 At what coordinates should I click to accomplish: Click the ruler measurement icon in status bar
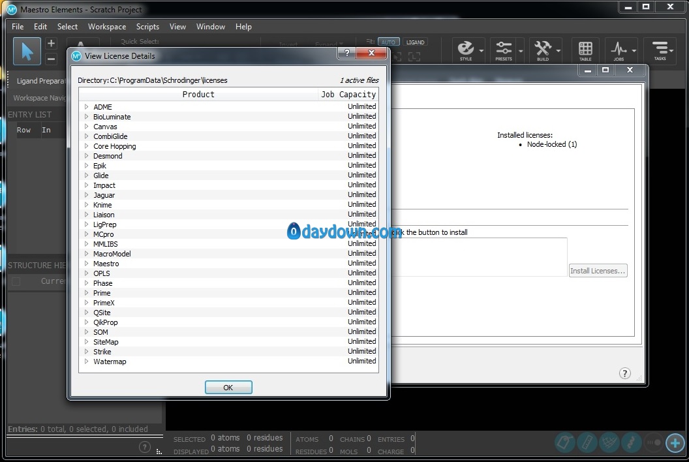pyautogui.click(x=587, y=442)
